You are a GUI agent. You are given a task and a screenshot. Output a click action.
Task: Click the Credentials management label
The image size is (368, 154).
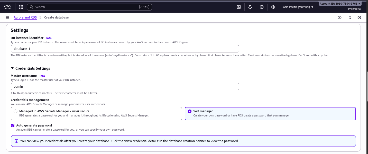[x=30, y=100]
